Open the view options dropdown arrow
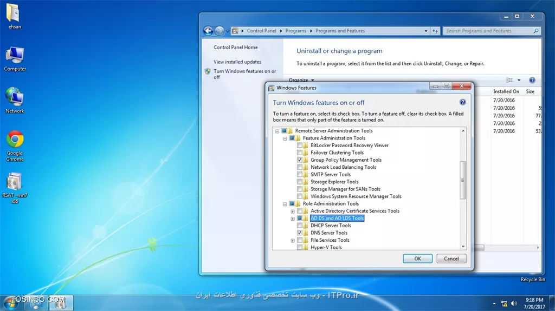This screenshot has height=311, width=555. pyautogui.click(x=519, y=80)
